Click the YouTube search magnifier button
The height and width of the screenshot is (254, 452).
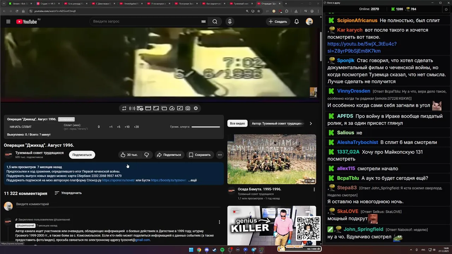215,22
